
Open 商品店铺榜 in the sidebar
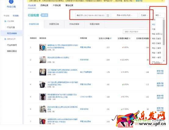tap(12, 33)
